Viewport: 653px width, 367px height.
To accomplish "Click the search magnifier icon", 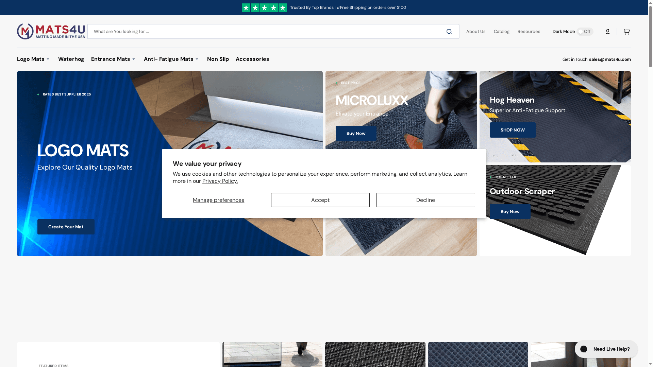I will click(449, 32).
